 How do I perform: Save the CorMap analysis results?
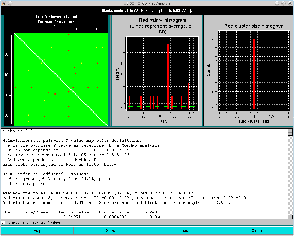tap(110, 230)
